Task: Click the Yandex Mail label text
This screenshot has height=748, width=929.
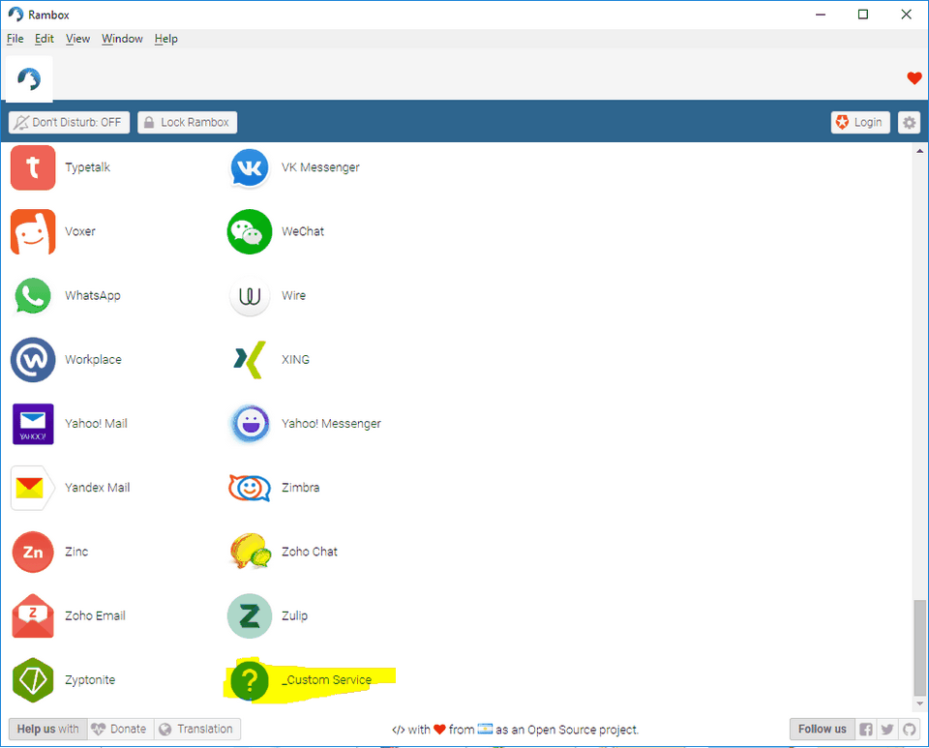Action: click(x=97, y=488)
